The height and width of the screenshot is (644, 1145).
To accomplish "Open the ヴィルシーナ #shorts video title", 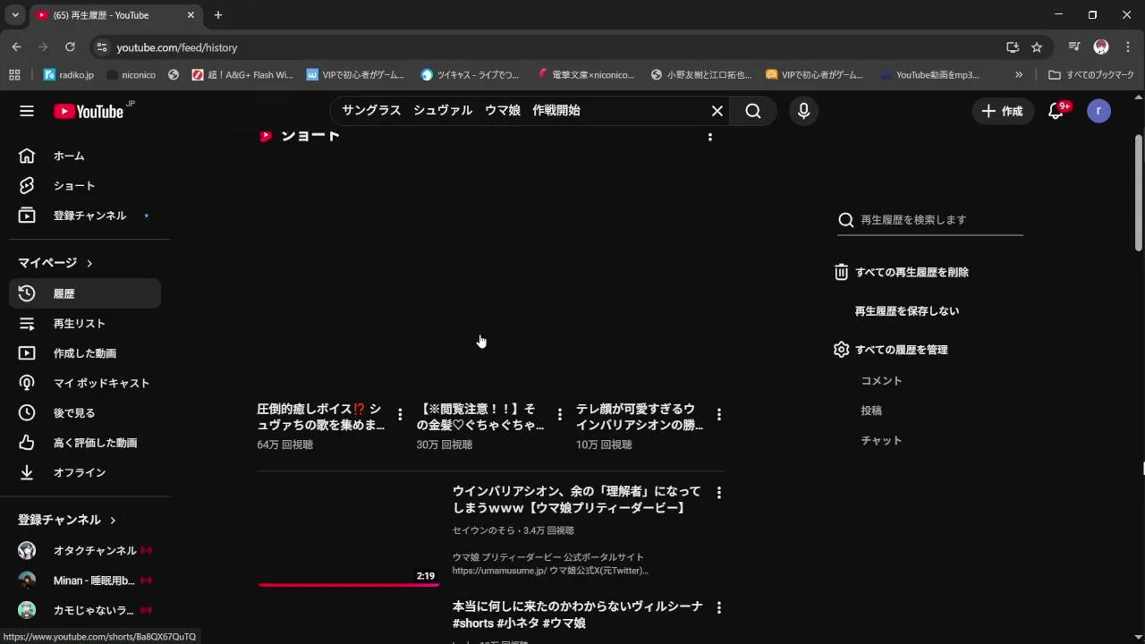I will 577,614.
